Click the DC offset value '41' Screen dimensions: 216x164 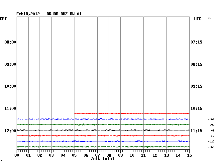[x=213, y=130]
